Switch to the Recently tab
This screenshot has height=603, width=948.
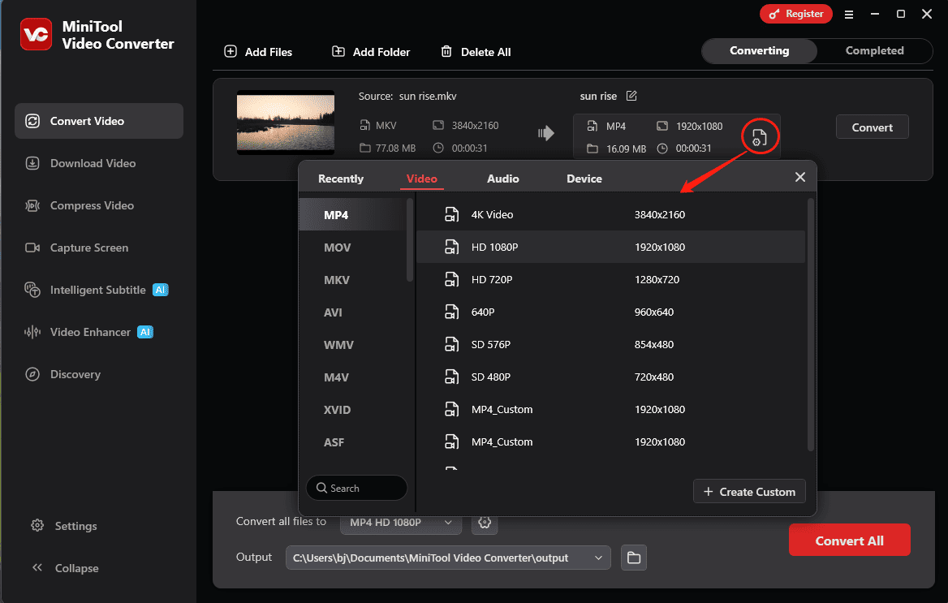(x=341, y=179)
